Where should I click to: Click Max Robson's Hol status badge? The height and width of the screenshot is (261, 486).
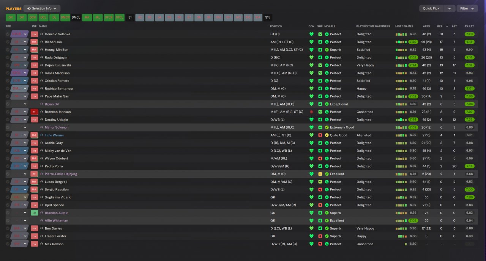tap(34, 244)
